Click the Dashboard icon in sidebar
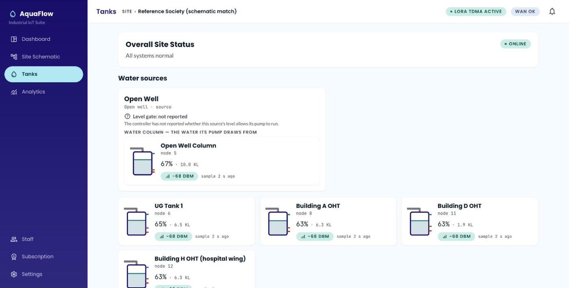The image size is (569, 288). pos(14,39)
